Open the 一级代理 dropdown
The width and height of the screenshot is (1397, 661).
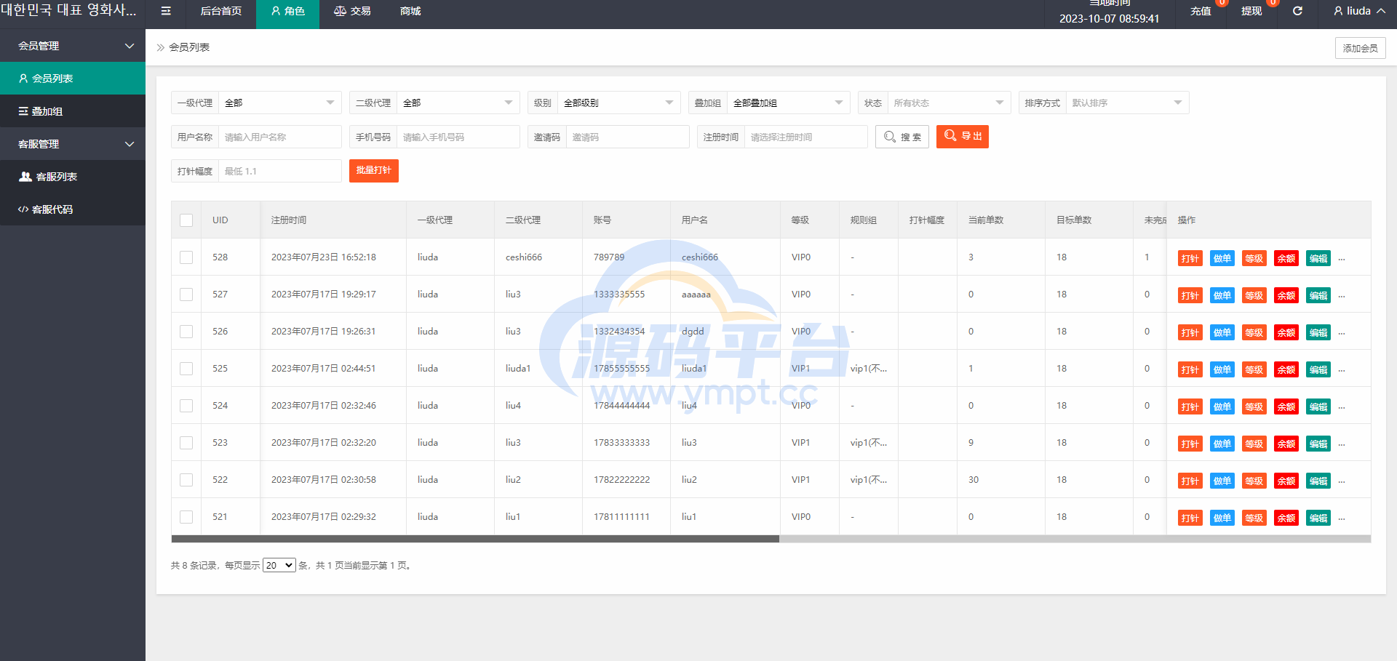coord(280,103)
